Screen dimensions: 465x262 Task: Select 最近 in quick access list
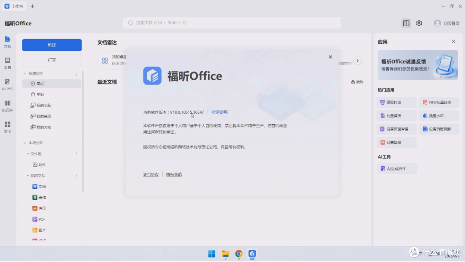(x=52, y=83)
